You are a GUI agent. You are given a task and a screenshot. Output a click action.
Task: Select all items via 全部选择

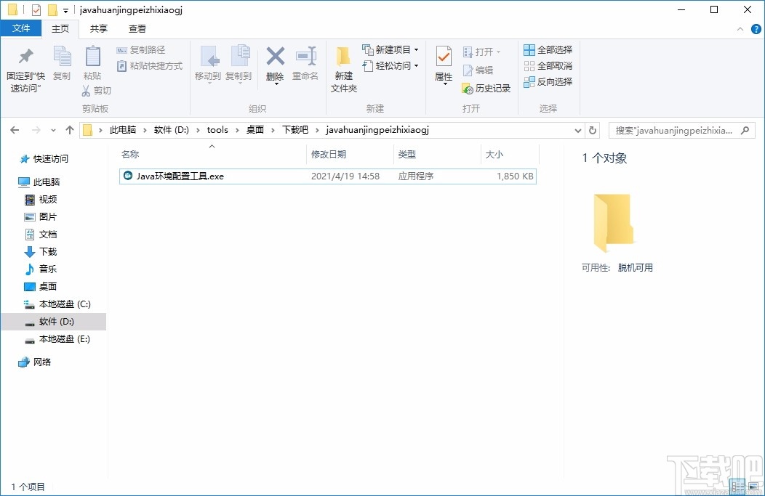coord(547,49)
